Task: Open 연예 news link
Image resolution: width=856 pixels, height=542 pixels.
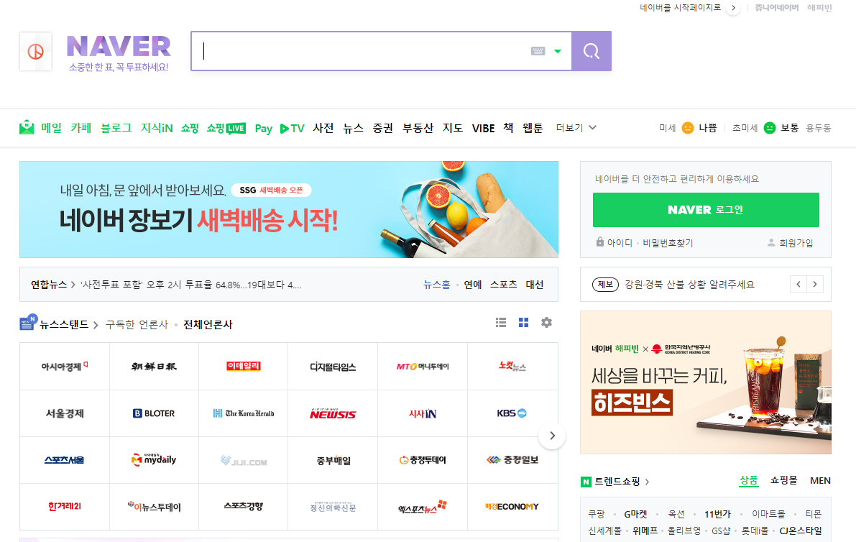Action: tap(473, 285)
